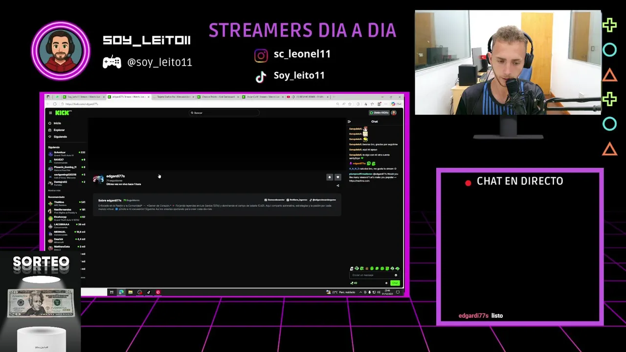Switch to Channel Points Kick Dashboard tab
Screen dimensions: 626x352
pos(218,97)
